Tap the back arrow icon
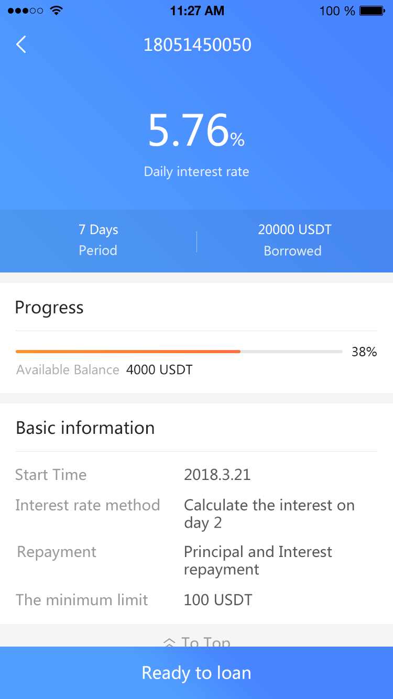The image size is (393, 699). pos(21,45)
